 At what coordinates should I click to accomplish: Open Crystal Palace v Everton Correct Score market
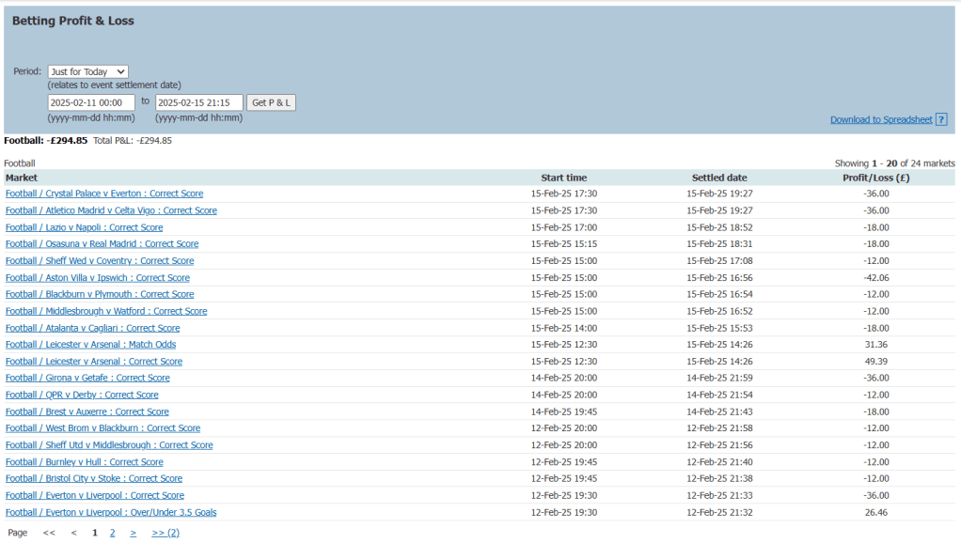click(x=104, y=194)
